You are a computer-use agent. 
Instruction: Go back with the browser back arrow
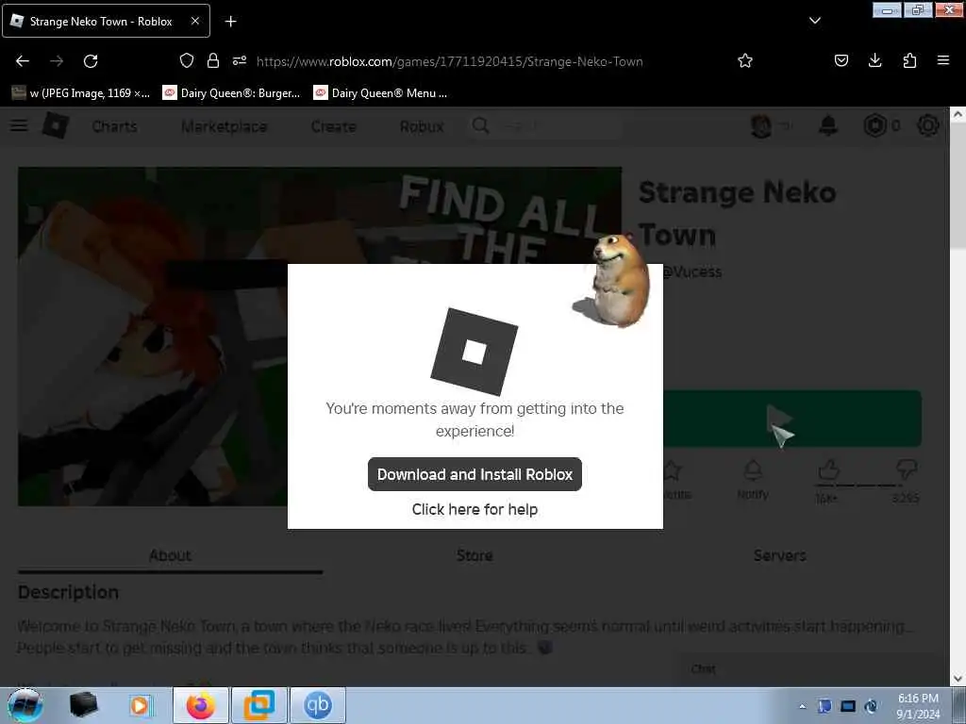click(x=23, y=61)
